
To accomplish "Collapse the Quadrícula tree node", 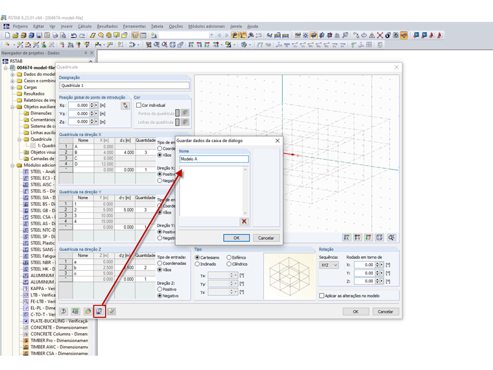I will (x=19, y=140).
